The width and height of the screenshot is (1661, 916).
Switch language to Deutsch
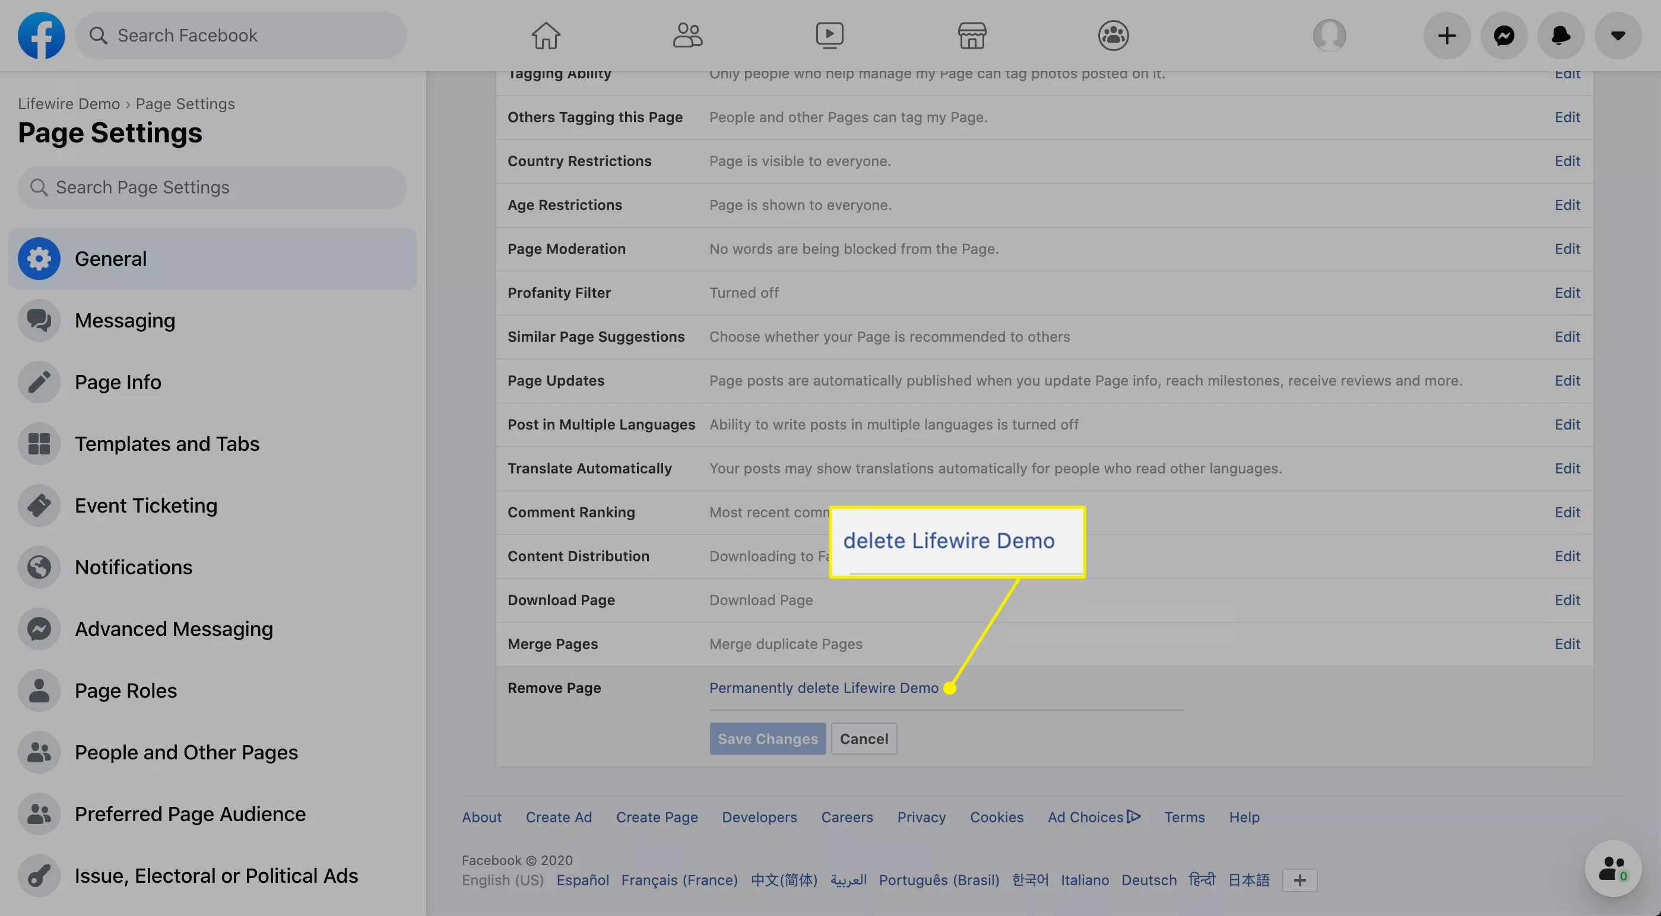click(x=1148, y=880)
